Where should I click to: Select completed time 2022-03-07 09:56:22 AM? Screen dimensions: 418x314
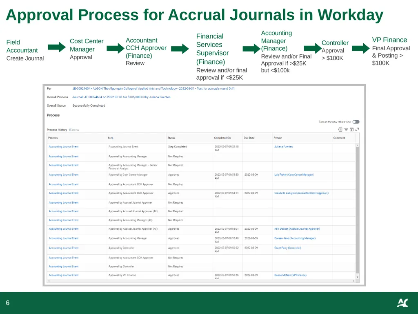227,249
